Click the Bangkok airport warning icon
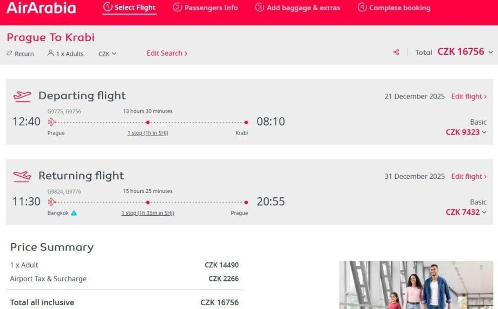 [74, 213]
